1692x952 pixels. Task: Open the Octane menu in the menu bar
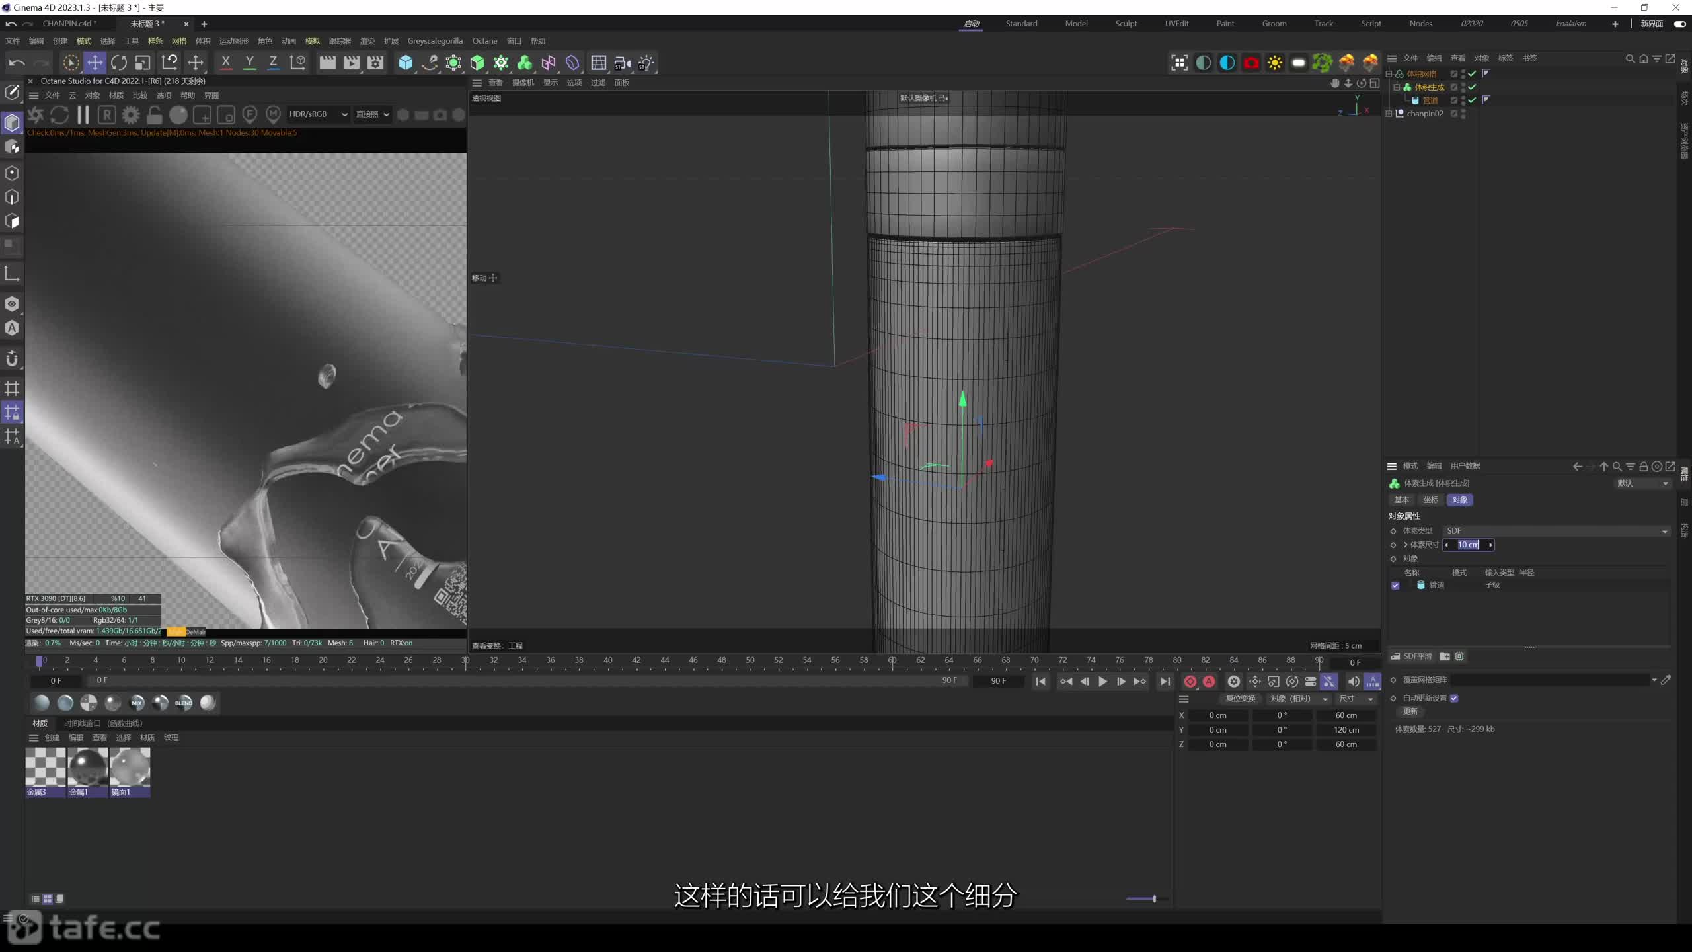tap(484, 41)
